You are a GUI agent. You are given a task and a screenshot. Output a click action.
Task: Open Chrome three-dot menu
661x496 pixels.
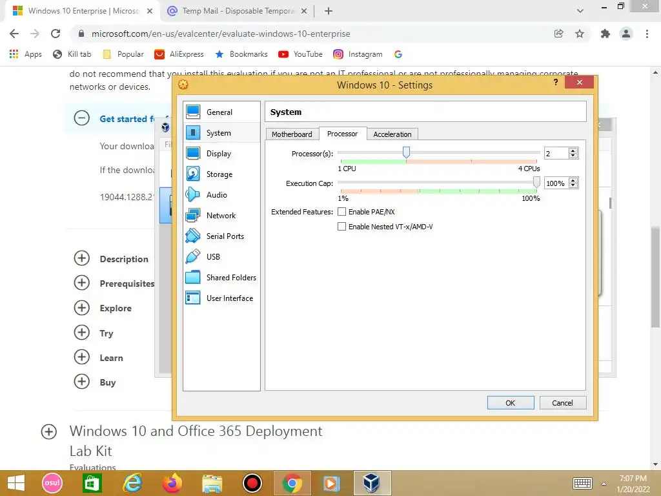click(647, 34)
